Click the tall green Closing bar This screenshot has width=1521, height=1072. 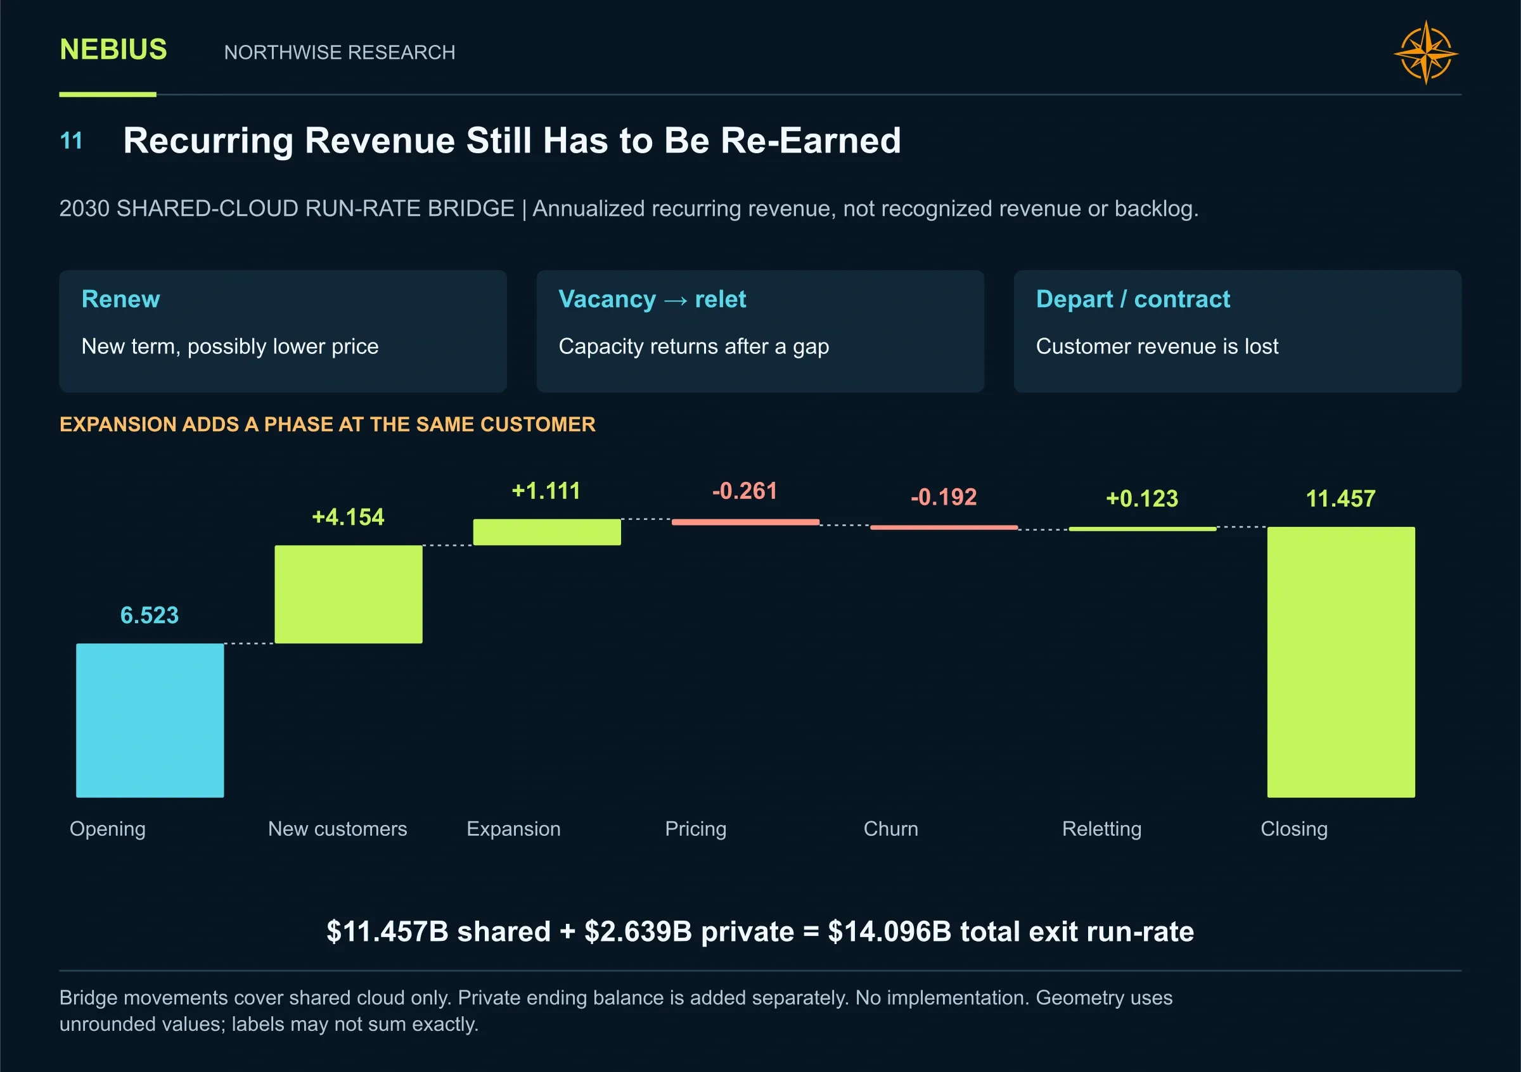[1341, 662]
